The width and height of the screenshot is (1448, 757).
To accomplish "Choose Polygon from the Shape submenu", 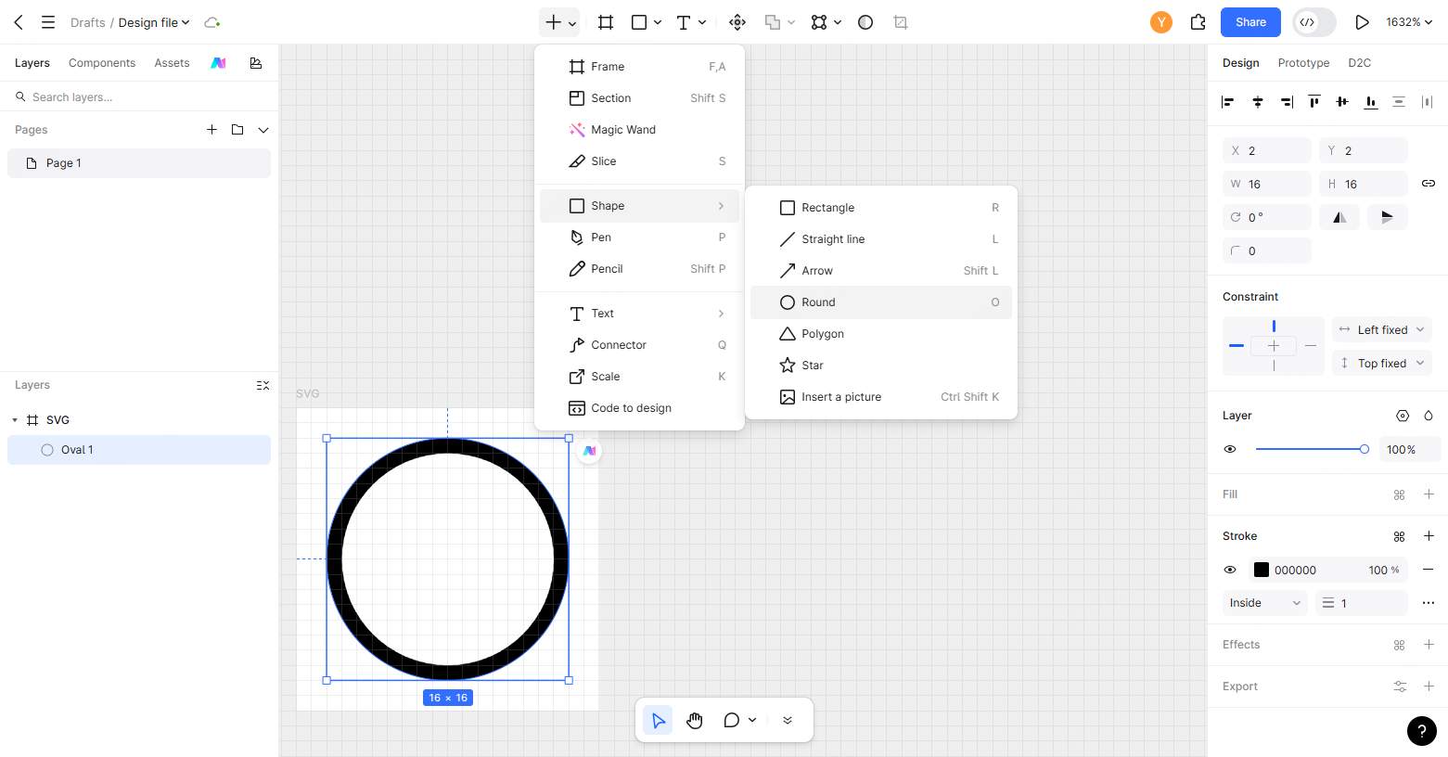I will [881, 334].
